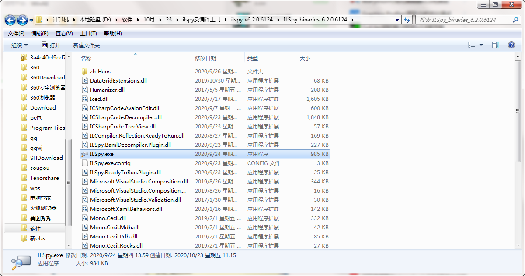The width and height of the screenshot is (525, 276).
Task: Select 电脑管家 folder in navigation tree
Action: tap(41, 198)
